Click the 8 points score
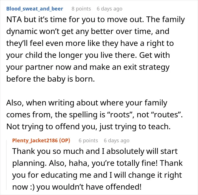This screenshot has width=198, height=195. tap(81, 9)
